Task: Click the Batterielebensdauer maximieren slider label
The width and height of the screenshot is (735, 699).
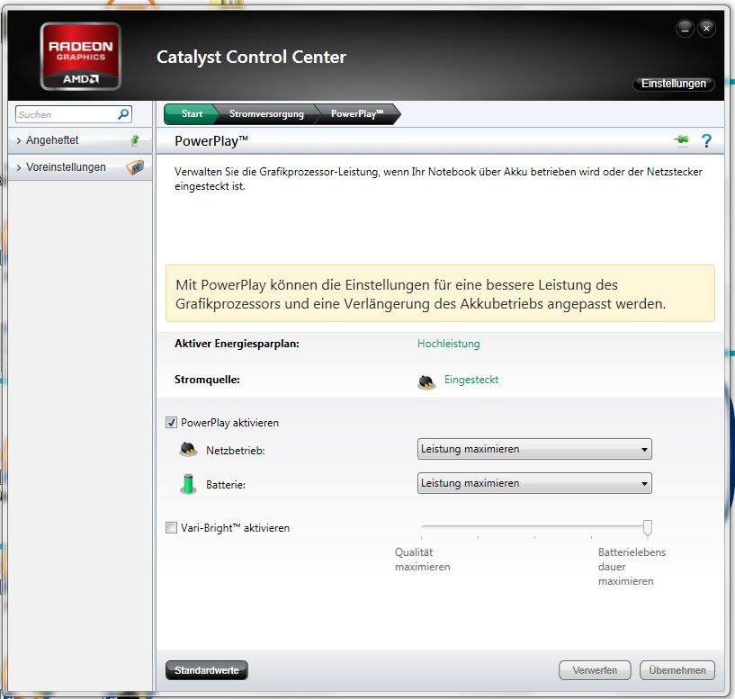Action: click(632, 567)
